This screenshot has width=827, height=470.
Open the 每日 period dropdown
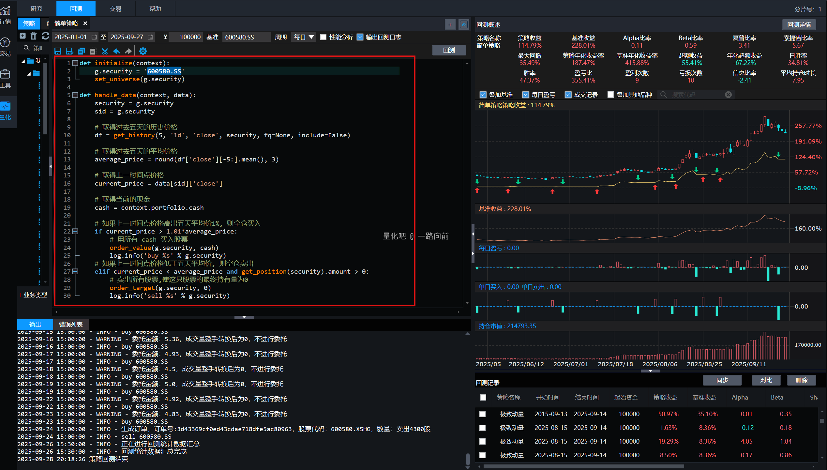[x=304, y=37]
